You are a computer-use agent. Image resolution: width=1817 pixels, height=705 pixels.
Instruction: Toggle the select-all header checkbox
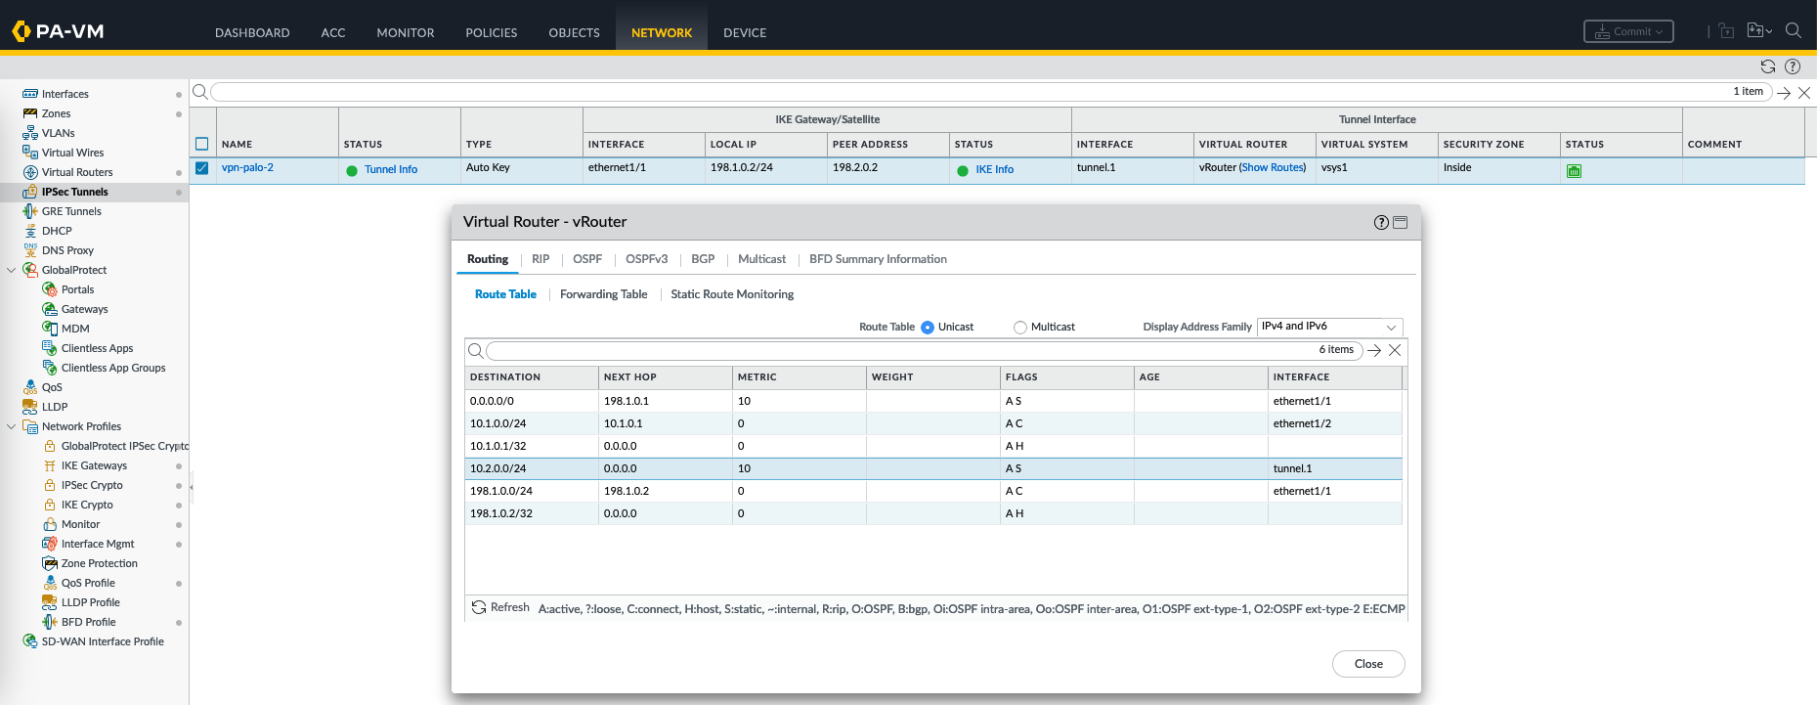(x=202, y=144)
